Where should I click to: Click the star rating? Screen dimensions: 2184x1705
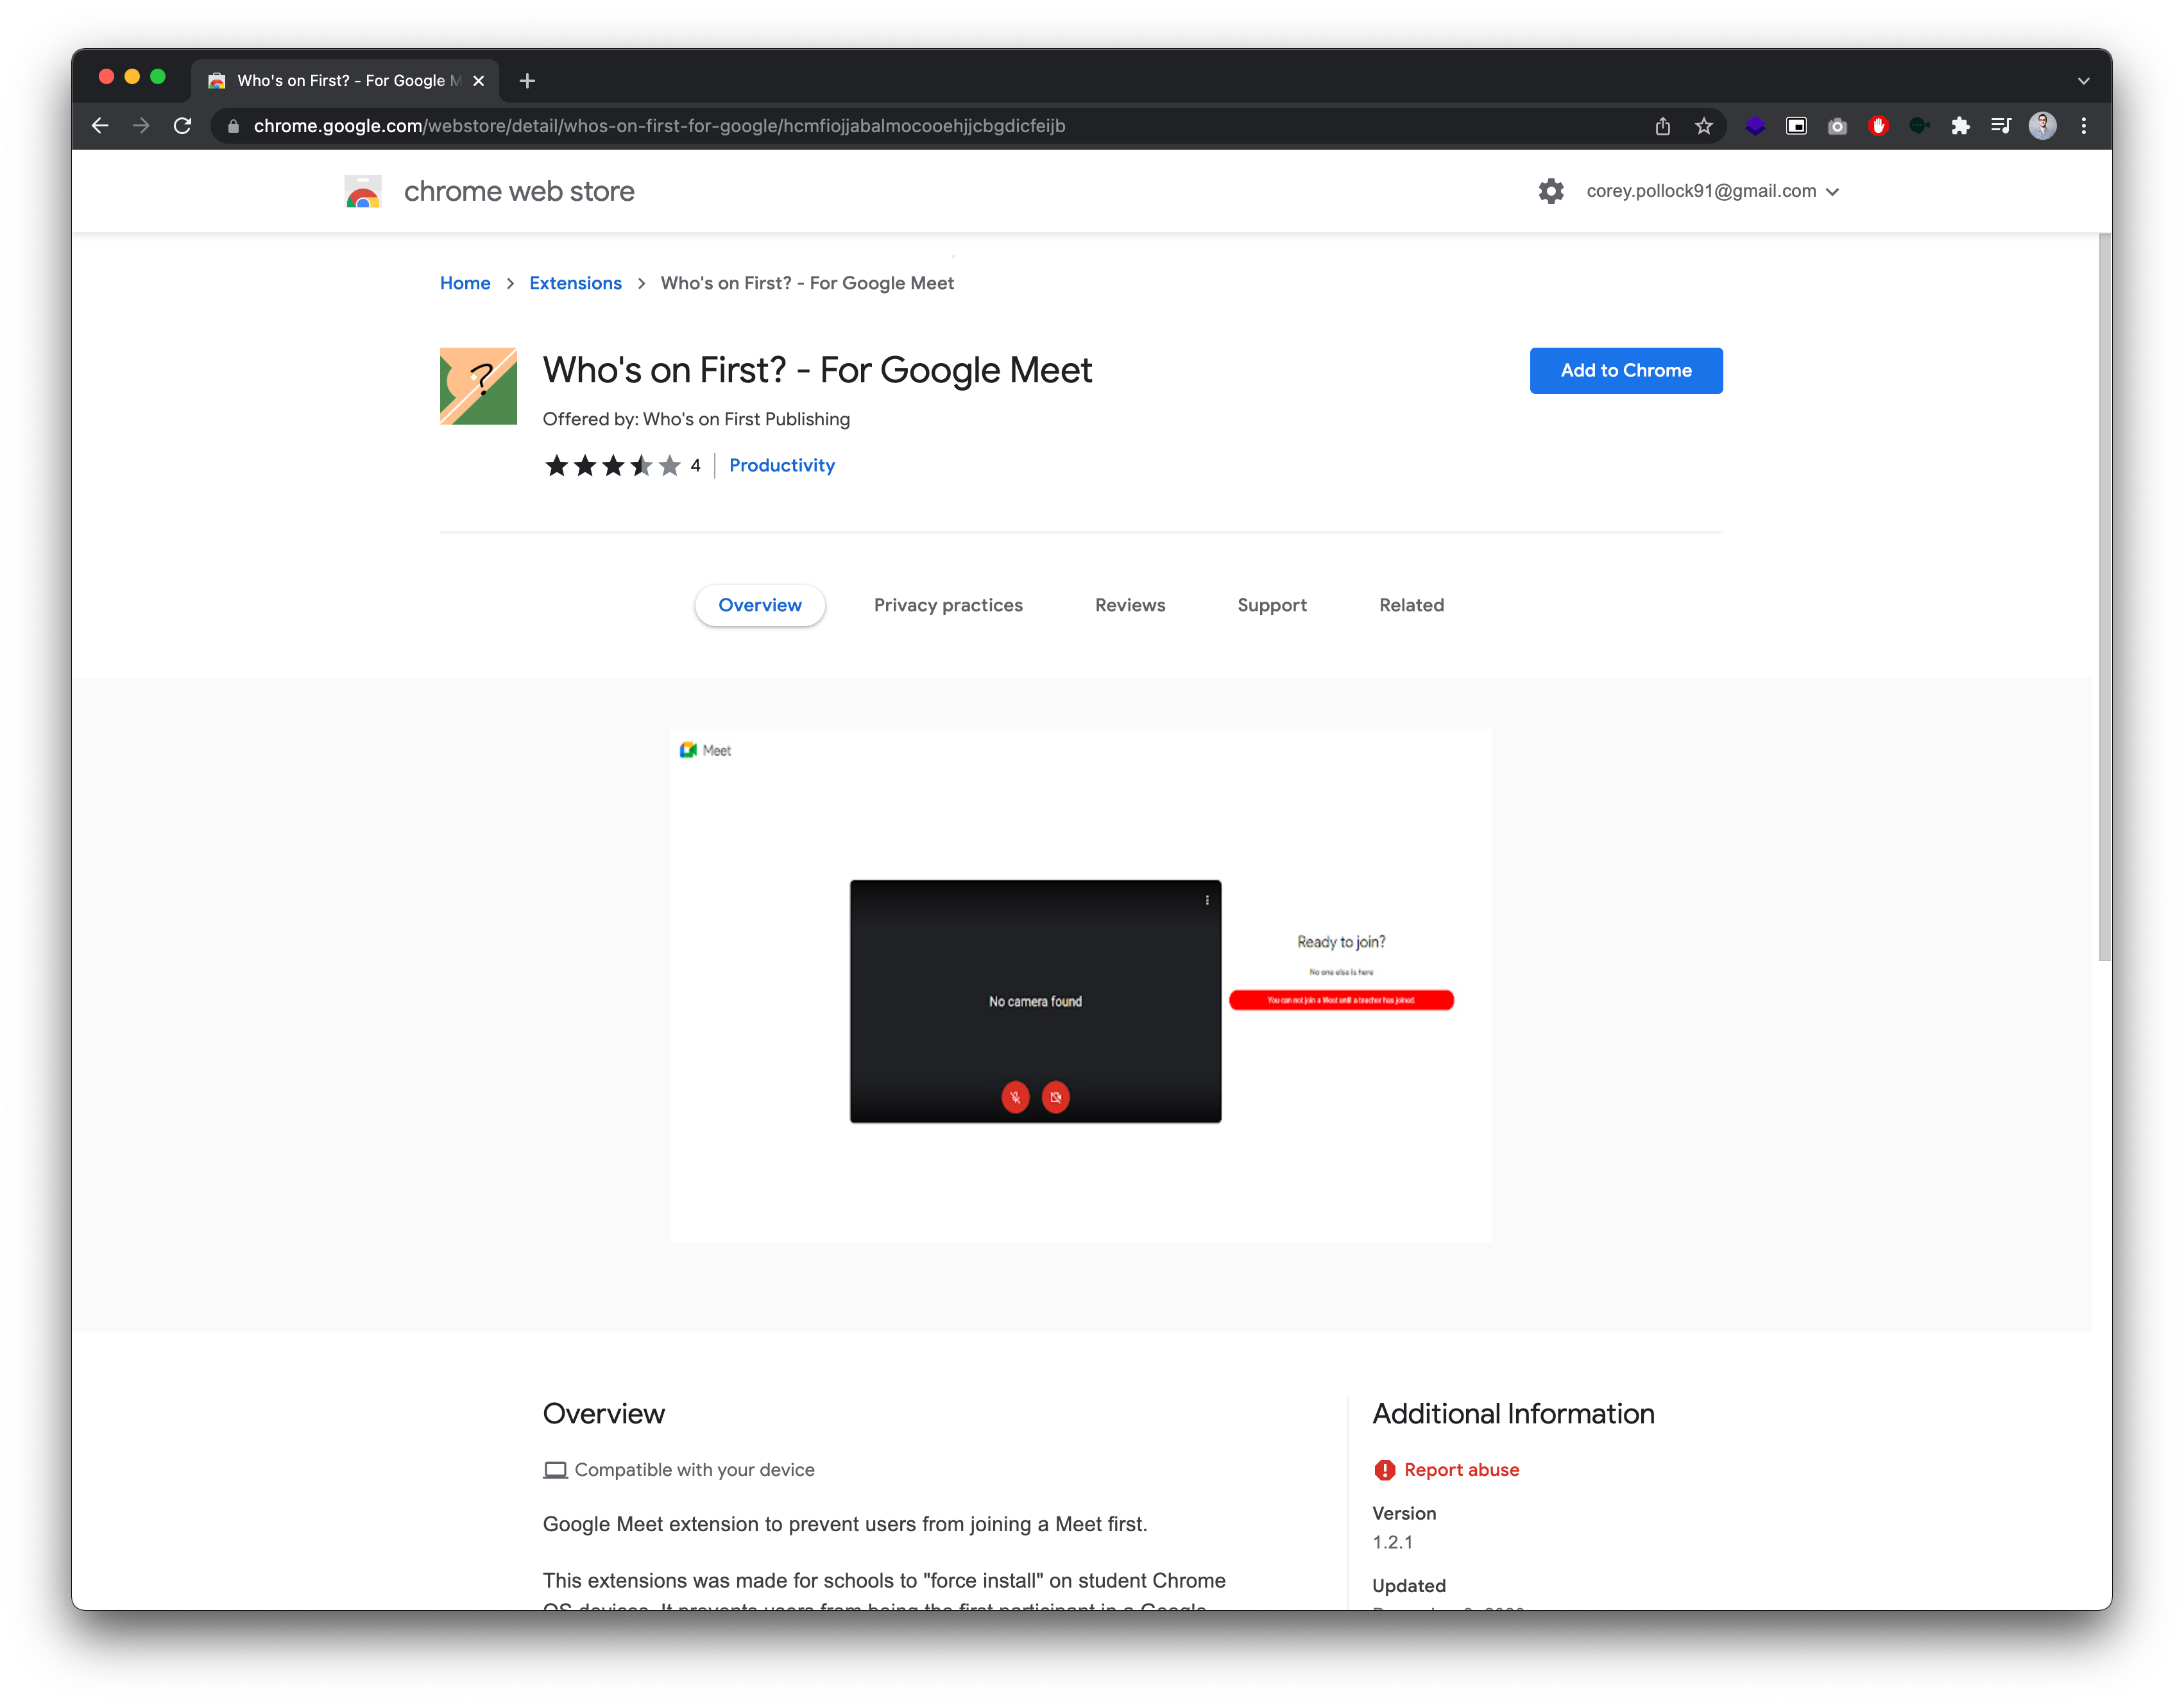coord(612,466)
